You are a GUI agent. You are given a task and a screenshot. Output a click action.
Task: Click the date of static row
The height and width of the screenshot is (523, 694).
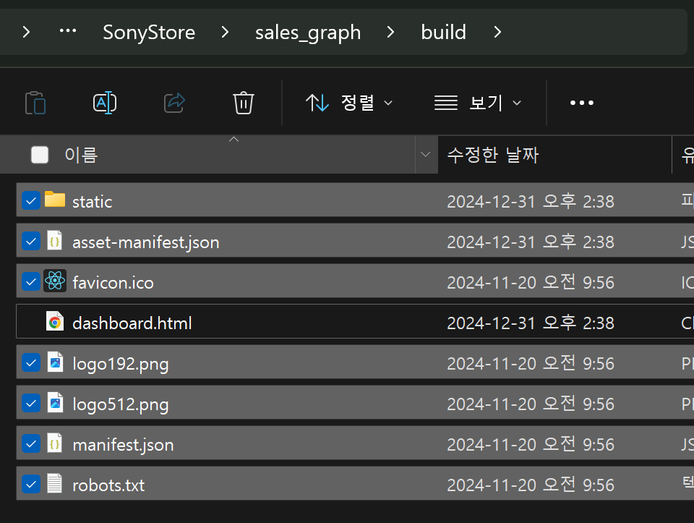click(x=530, y=202)
